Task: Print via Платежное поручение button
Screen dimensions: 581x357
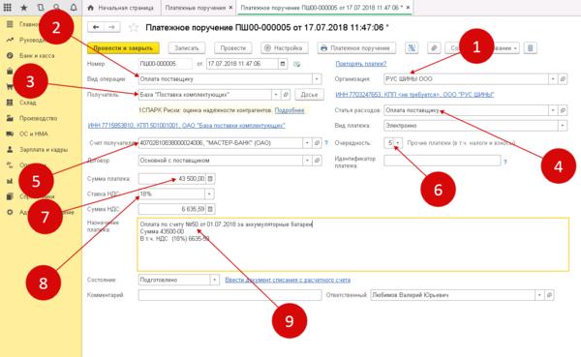Action: click(x=356, y=48)
